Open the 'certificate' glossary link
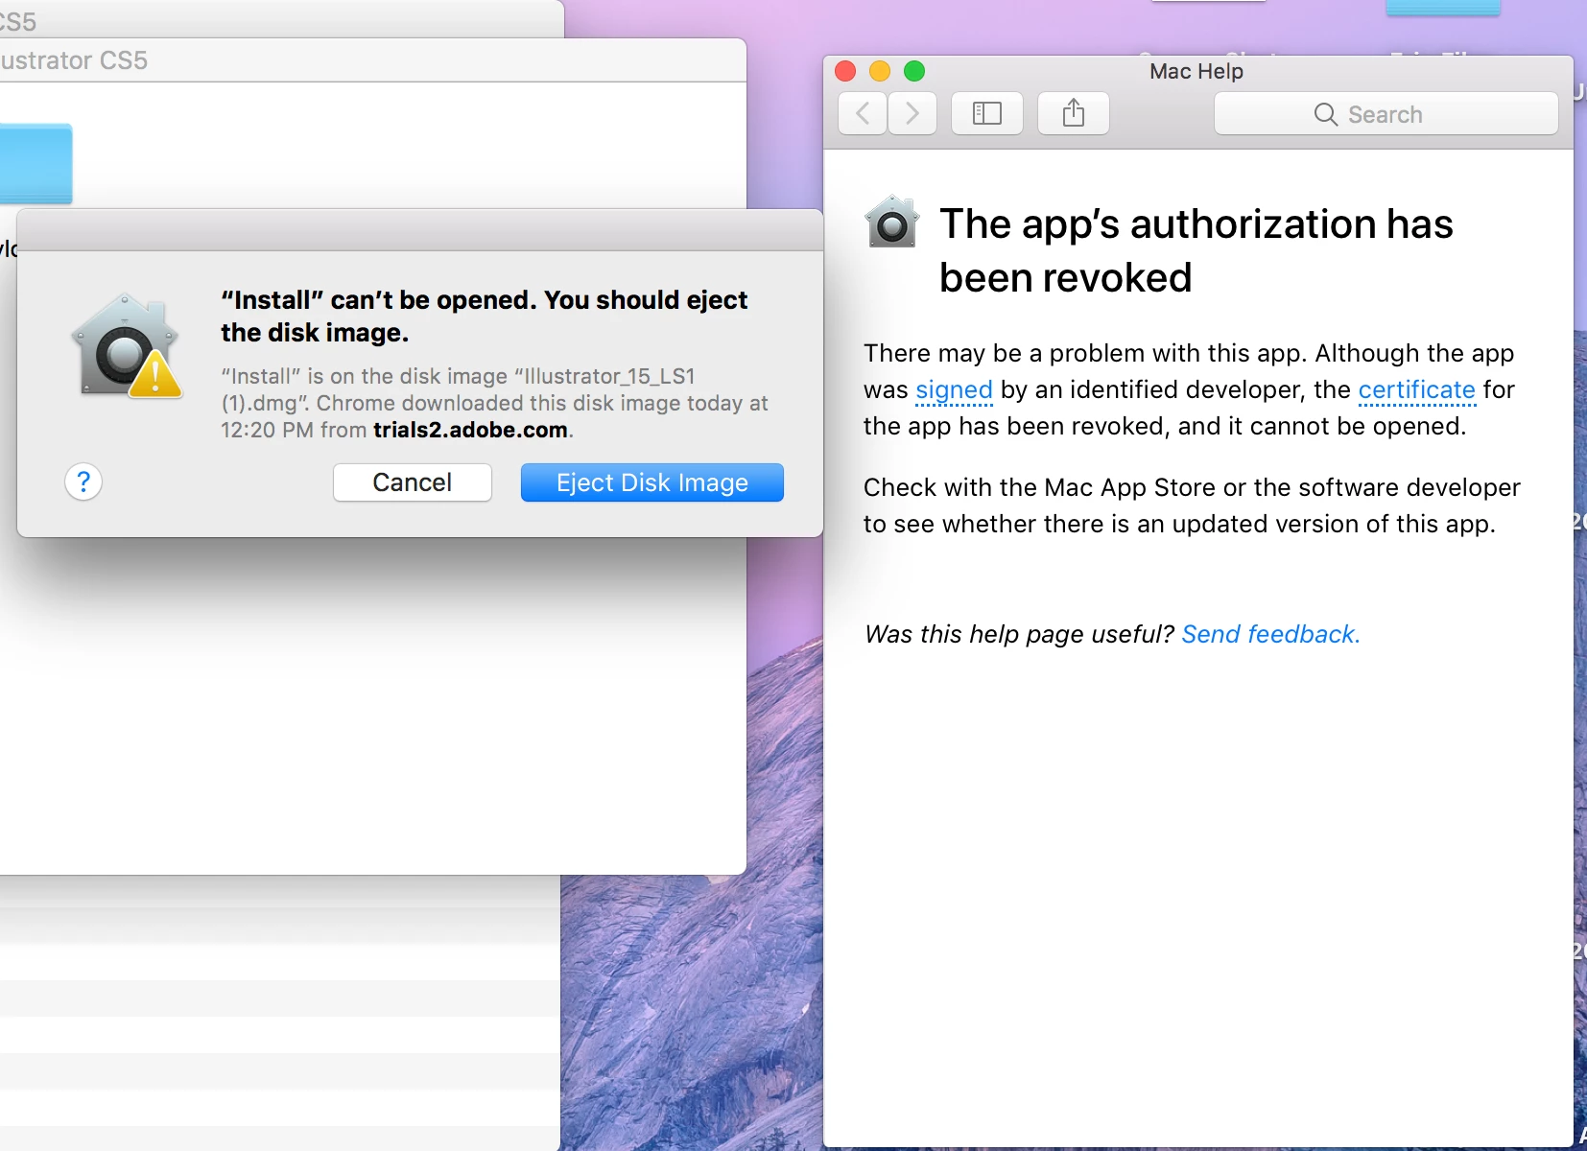The image size is (1587, 1151). click(x=1416, y=390)
